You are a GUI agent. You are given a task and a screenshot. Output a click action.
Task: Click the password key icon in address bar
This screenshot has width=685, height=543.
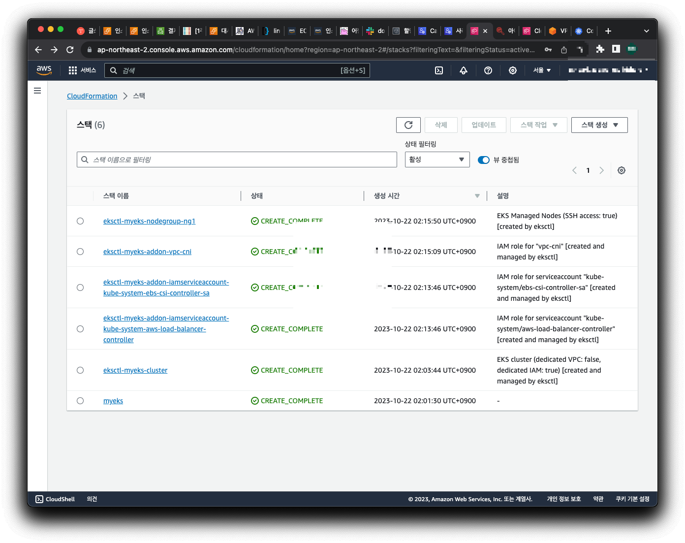(x=548, y=50)
